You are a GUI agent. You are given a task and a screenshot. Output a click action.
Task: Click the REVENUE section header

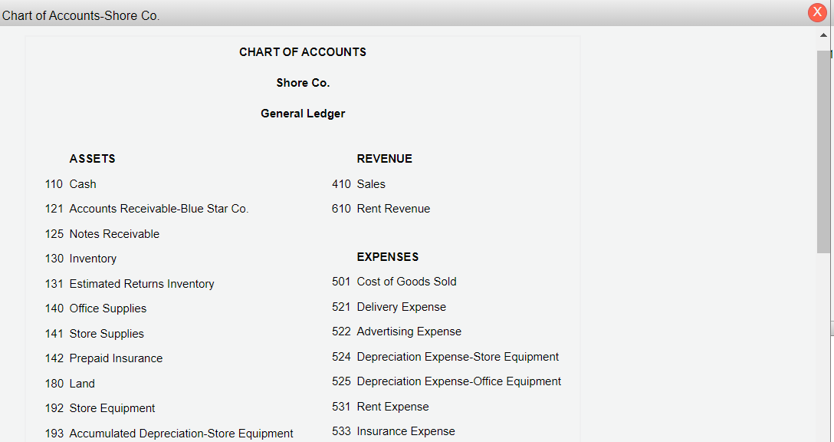[x=385, y=159]
